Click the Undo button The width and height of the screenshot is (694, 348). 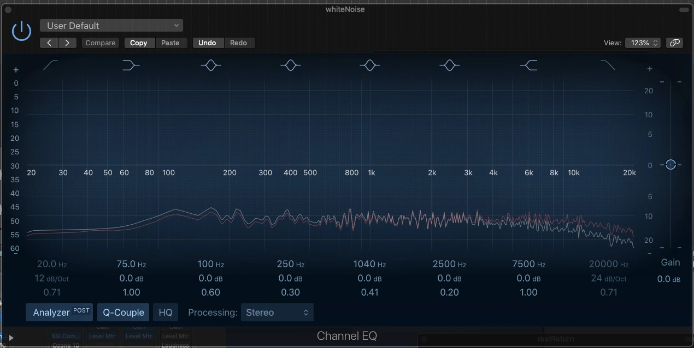coord(207,43)
